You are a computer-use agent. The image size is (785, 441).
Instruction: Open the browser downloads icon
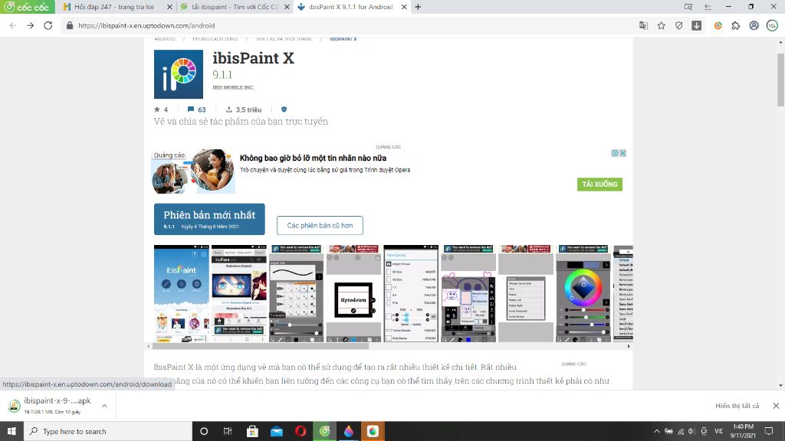[x=696, y=25]
